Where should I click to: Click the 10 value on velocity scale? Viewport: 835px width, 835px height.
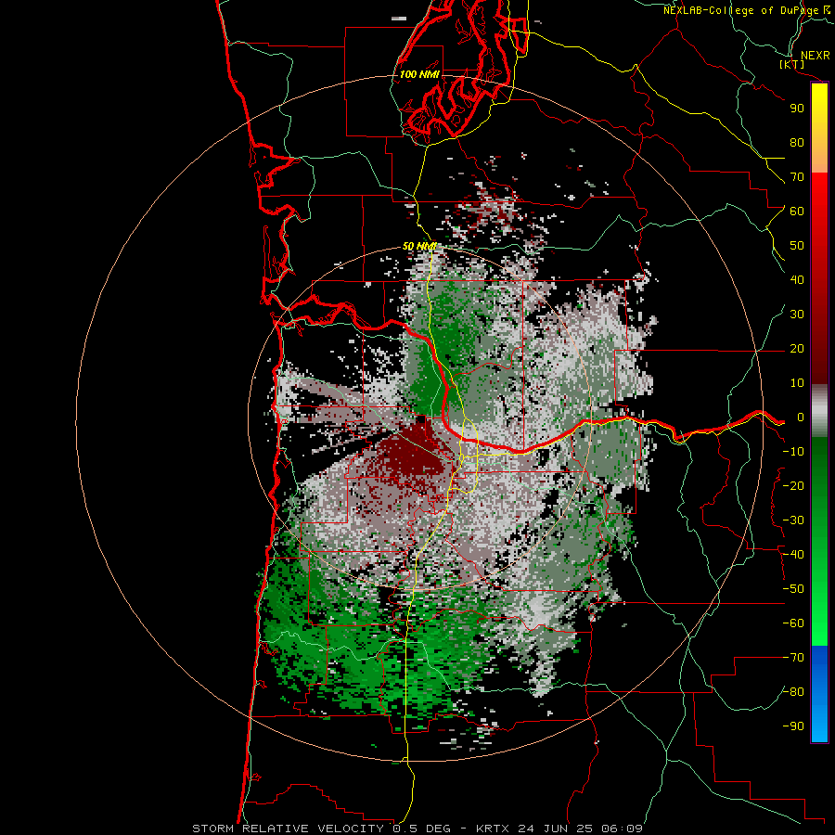pos(797,383)
